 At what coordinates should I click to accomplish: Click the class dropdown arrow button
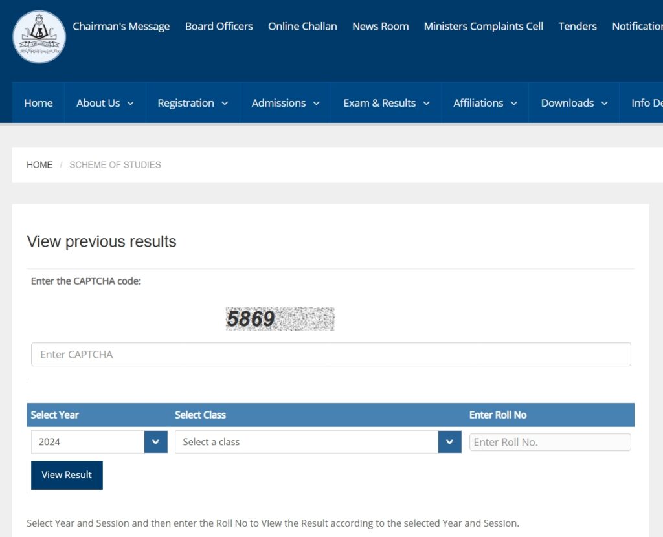pos(449,441)
